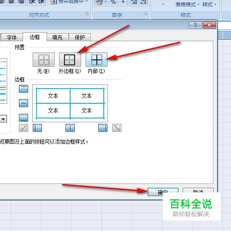
Task: Align text right in the ribbon
Action: [x=21, y=2]
